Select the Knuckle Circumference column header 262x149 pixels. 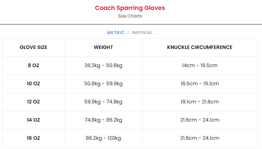[200, 47]
